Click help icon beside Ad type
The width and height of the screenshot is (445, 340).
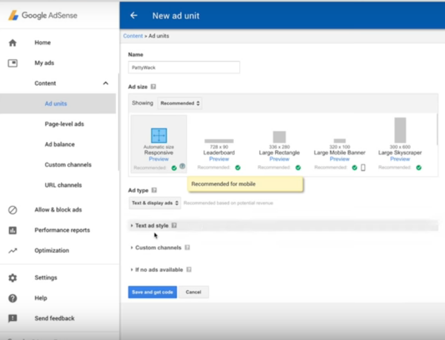click(x=154, y=190)
